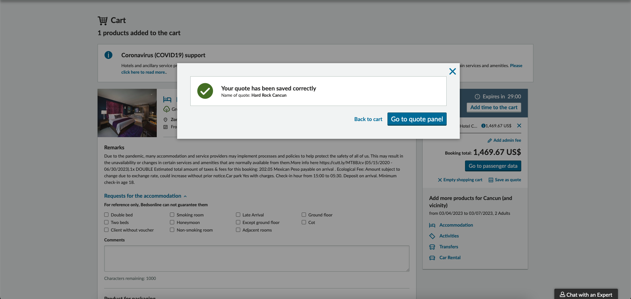Click the Transfers bus icon
This screenshot has height=299, width=631.
pyautogui.click(x=432, y=247)
